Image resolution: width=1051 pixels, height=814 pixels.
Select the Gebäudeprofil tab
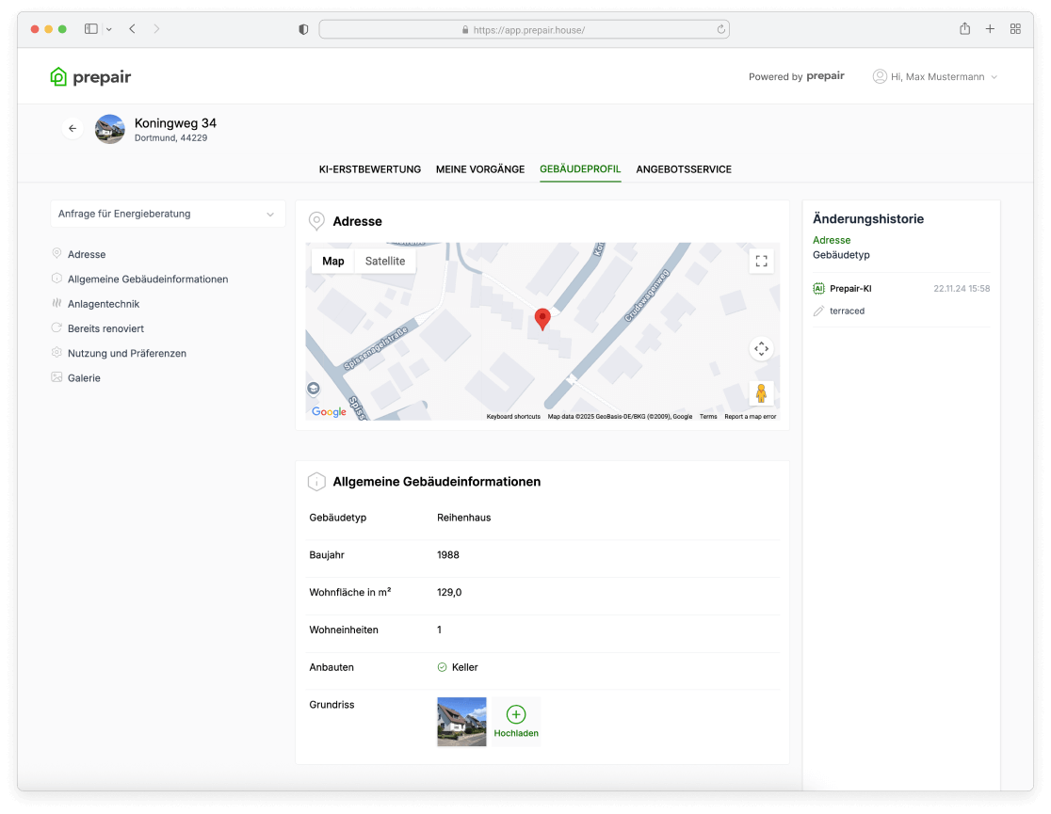click(580, 169)
